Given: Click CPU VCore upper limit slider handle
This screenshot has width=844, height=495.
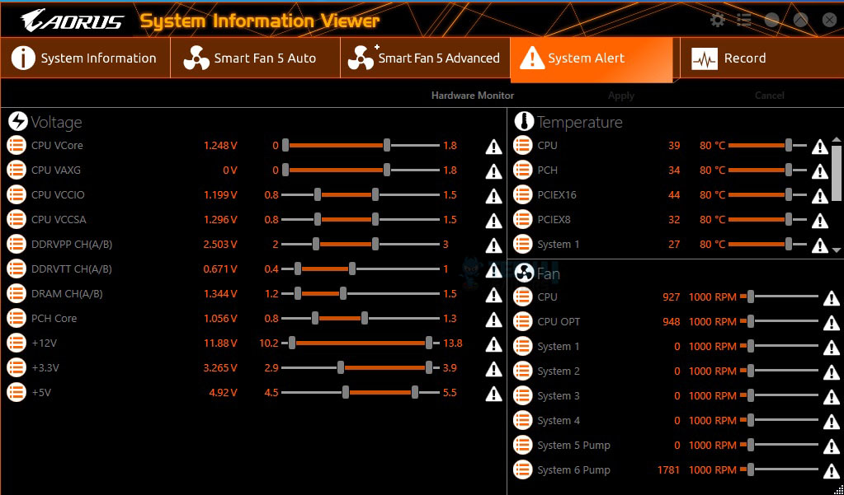Looking at the screenshot, I should [386, 145].
